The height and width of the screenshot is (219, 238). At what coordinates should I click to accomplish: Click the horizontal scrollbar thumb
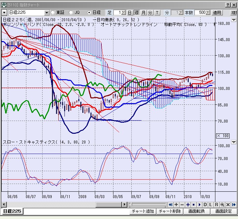(x=109, y=205)
